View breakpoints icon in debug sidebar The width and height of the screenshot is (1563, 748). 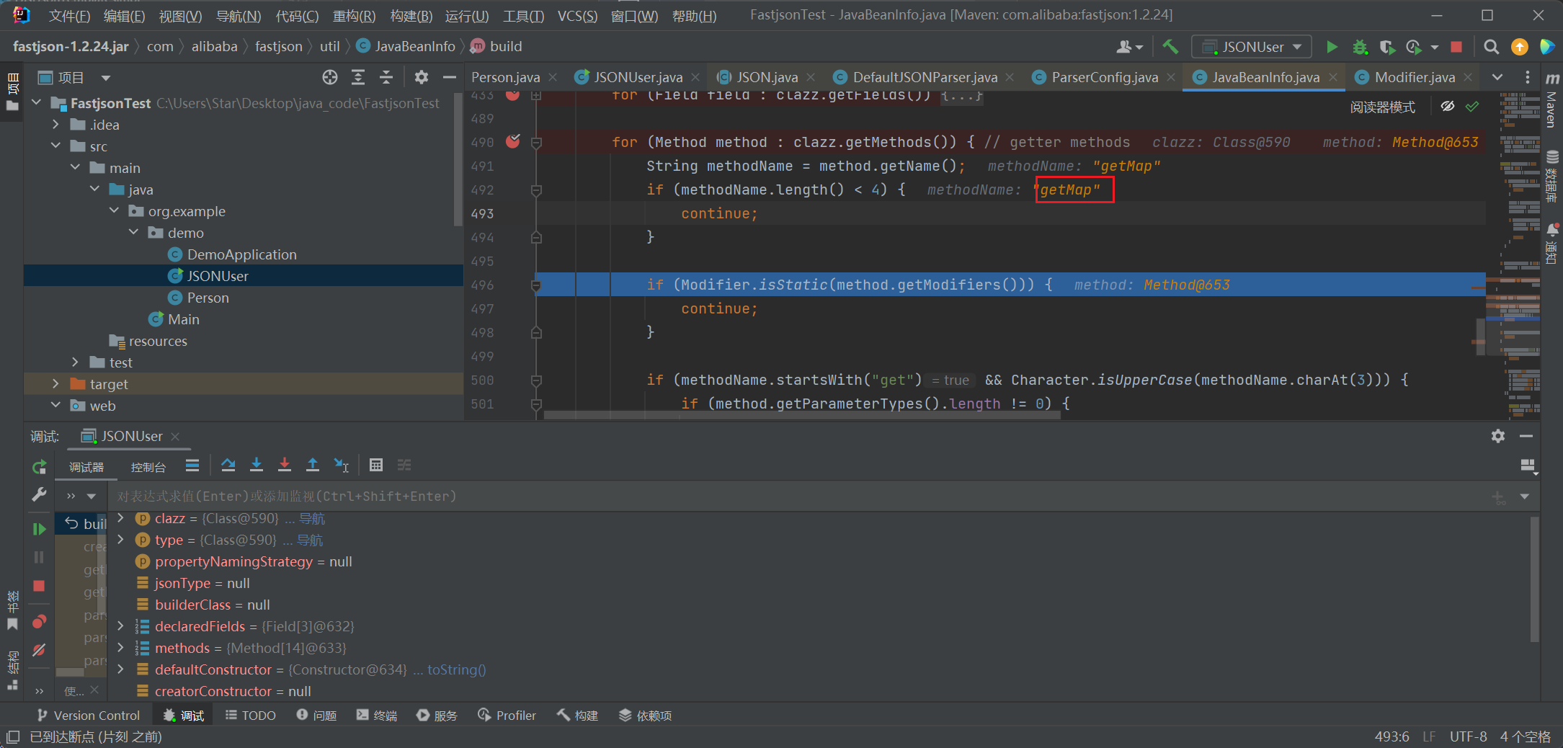click(x=40, y=622)
